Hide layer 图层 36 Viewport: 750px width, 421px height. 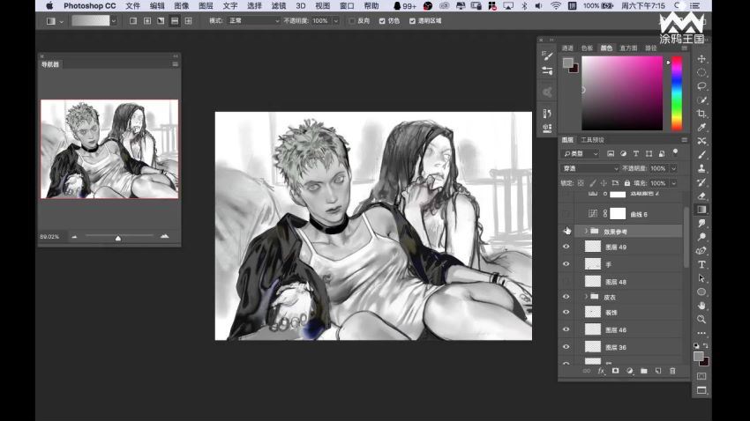[x=566, y=347]
